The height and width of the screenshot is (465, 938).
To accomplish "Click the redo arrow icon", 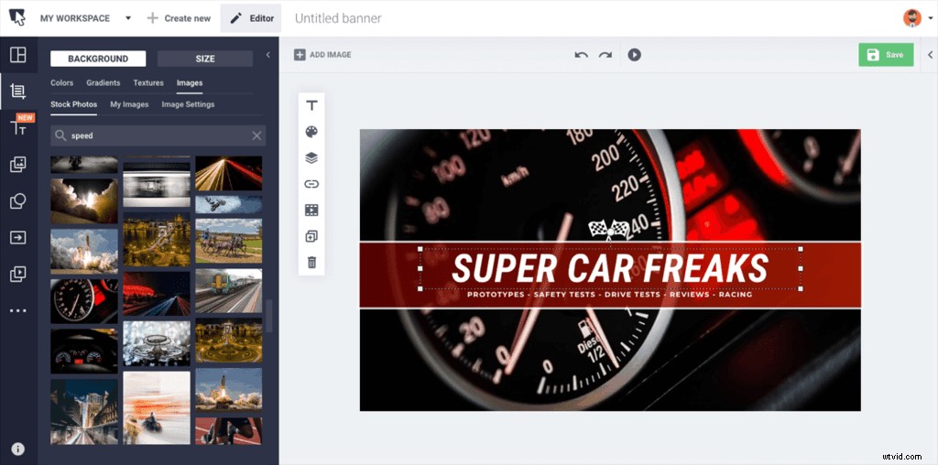I will (x=605, y=55).
